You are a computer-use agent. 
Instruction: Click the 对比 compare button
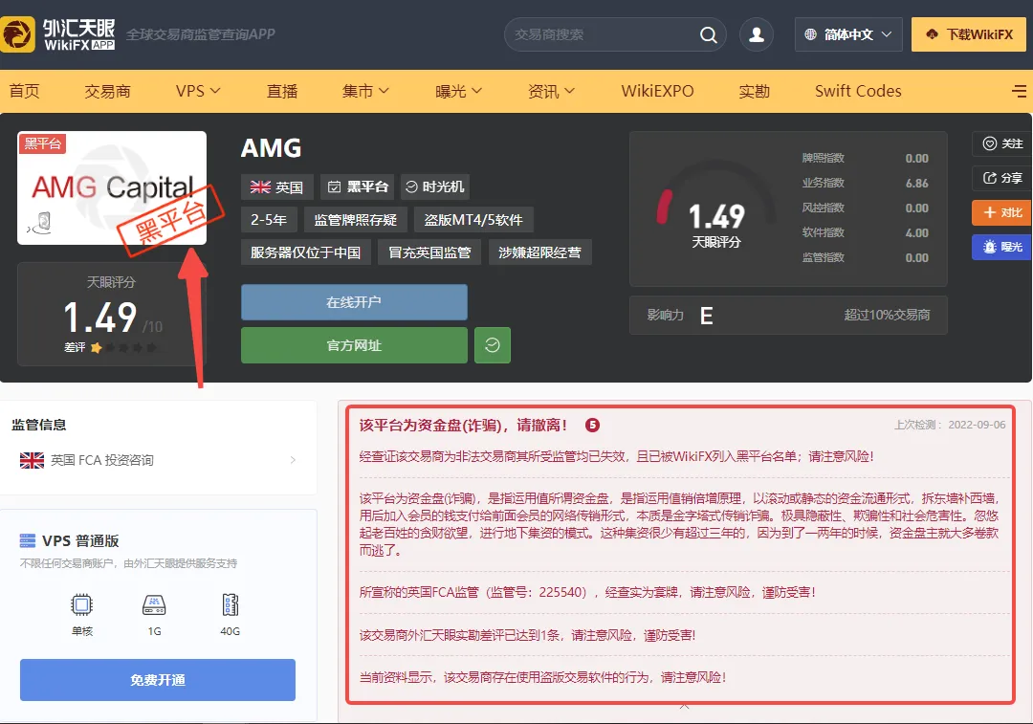(1002, 212)
